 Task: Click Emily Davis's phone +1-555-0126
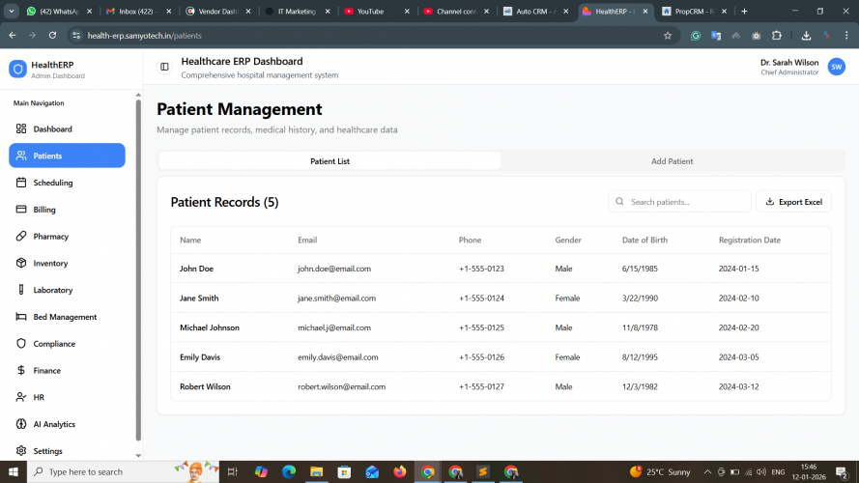[x=481, y=357]
